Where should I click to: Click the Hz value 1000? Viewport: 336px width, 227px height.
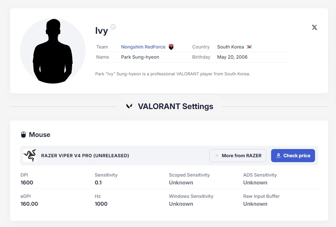101,204
